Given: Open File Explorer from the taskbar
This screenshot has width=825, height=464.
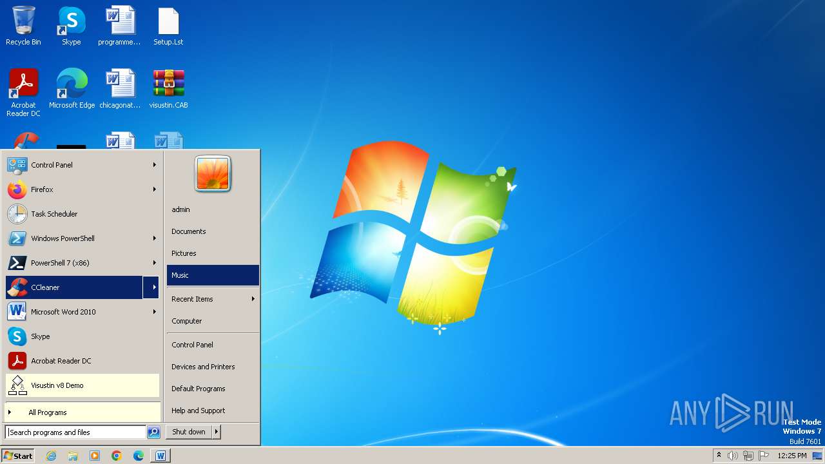Looking at the screenshot, I should coord(73,456).
